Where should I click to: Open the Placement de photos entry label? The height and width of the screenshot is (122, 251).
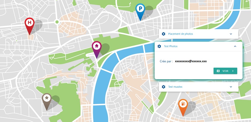click(x=180, y=34)
